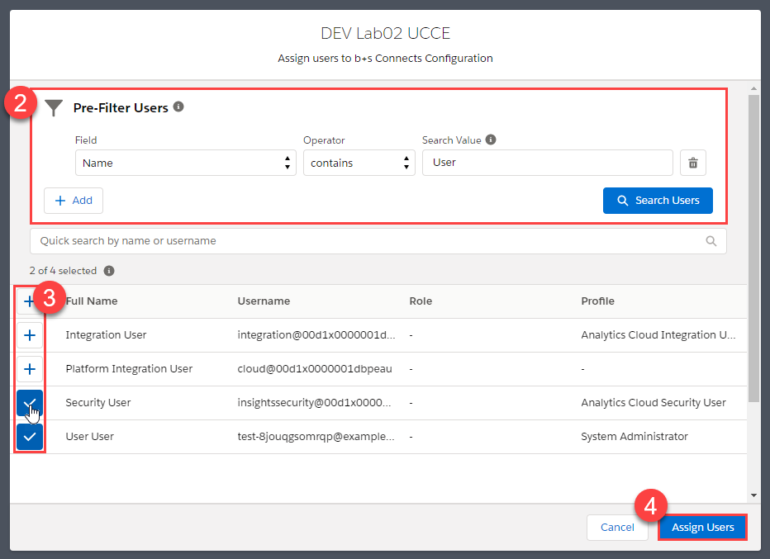
Task: Click username insightssecurity@00d1x0000...
Action: (314, 403)
